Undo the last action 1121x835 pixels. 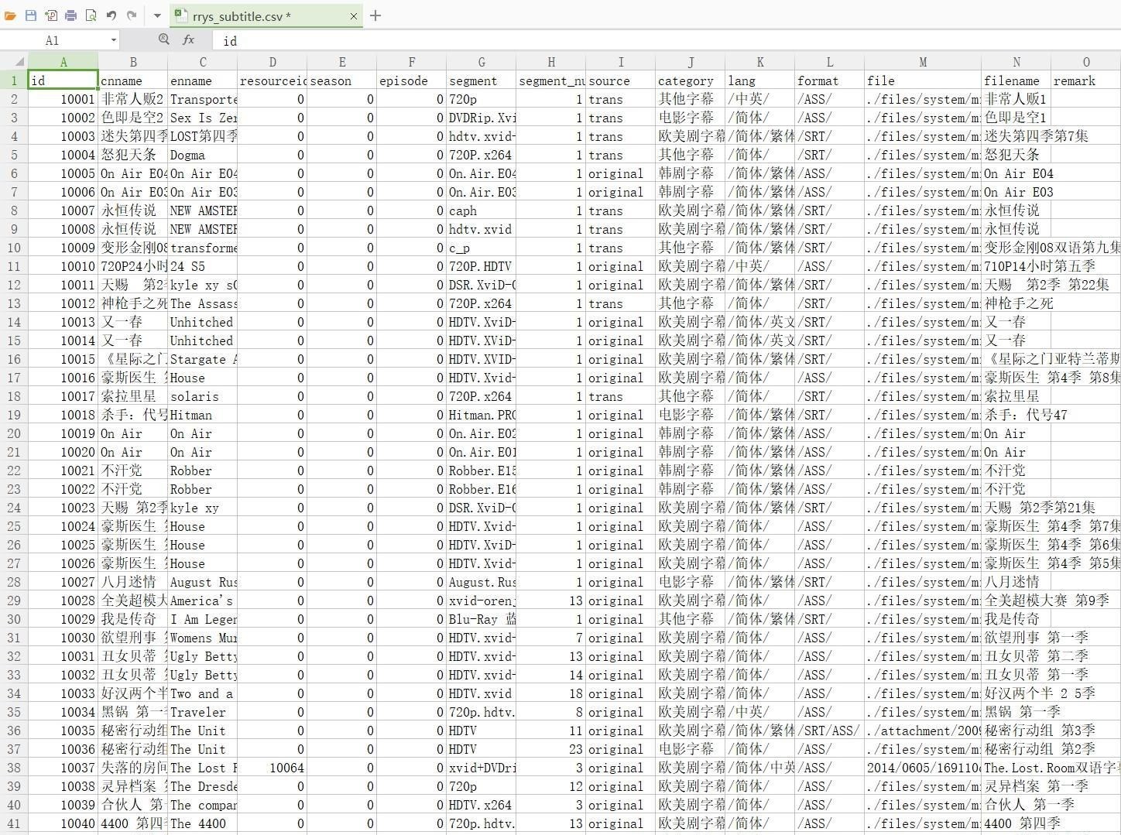pyautogui.click(x=111, y=15)
